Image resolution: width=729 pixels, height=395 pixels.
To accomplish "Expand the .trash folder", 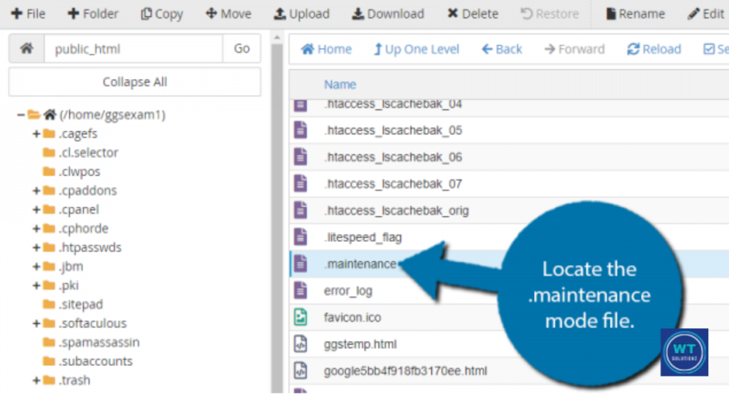I will 36,381.
